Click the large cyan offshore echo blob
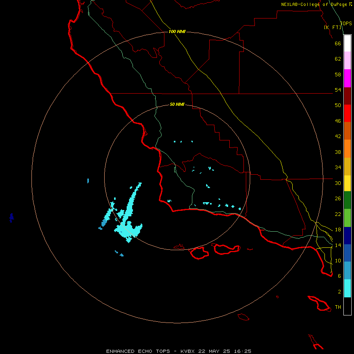Viewport: 354px width, 354px height. (x=129, y=231)
